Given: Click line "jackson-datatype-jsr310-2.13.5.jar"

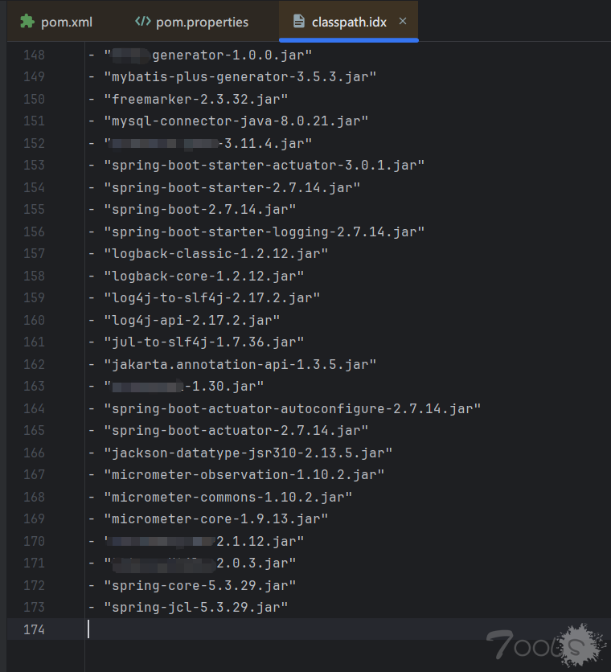Looking at the screenshot, I should coord(248,453).
